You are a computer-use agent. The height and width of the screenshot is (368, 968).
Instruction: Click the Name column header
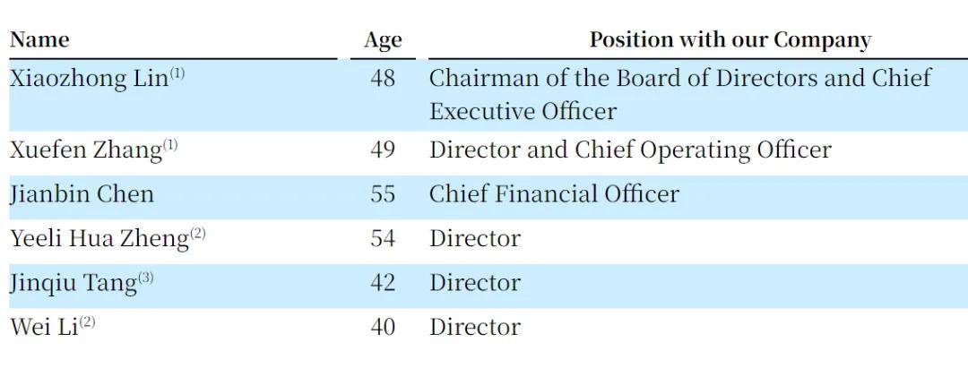point(40,40)
